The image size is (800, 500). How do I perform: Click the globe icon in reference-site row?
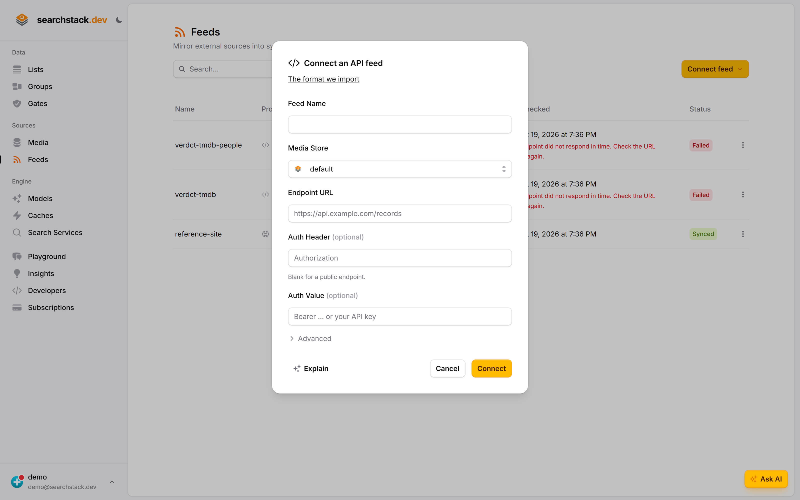(x=265, y=234)
